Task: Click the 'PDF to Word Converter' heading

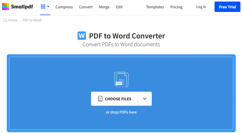Action: 127,36
